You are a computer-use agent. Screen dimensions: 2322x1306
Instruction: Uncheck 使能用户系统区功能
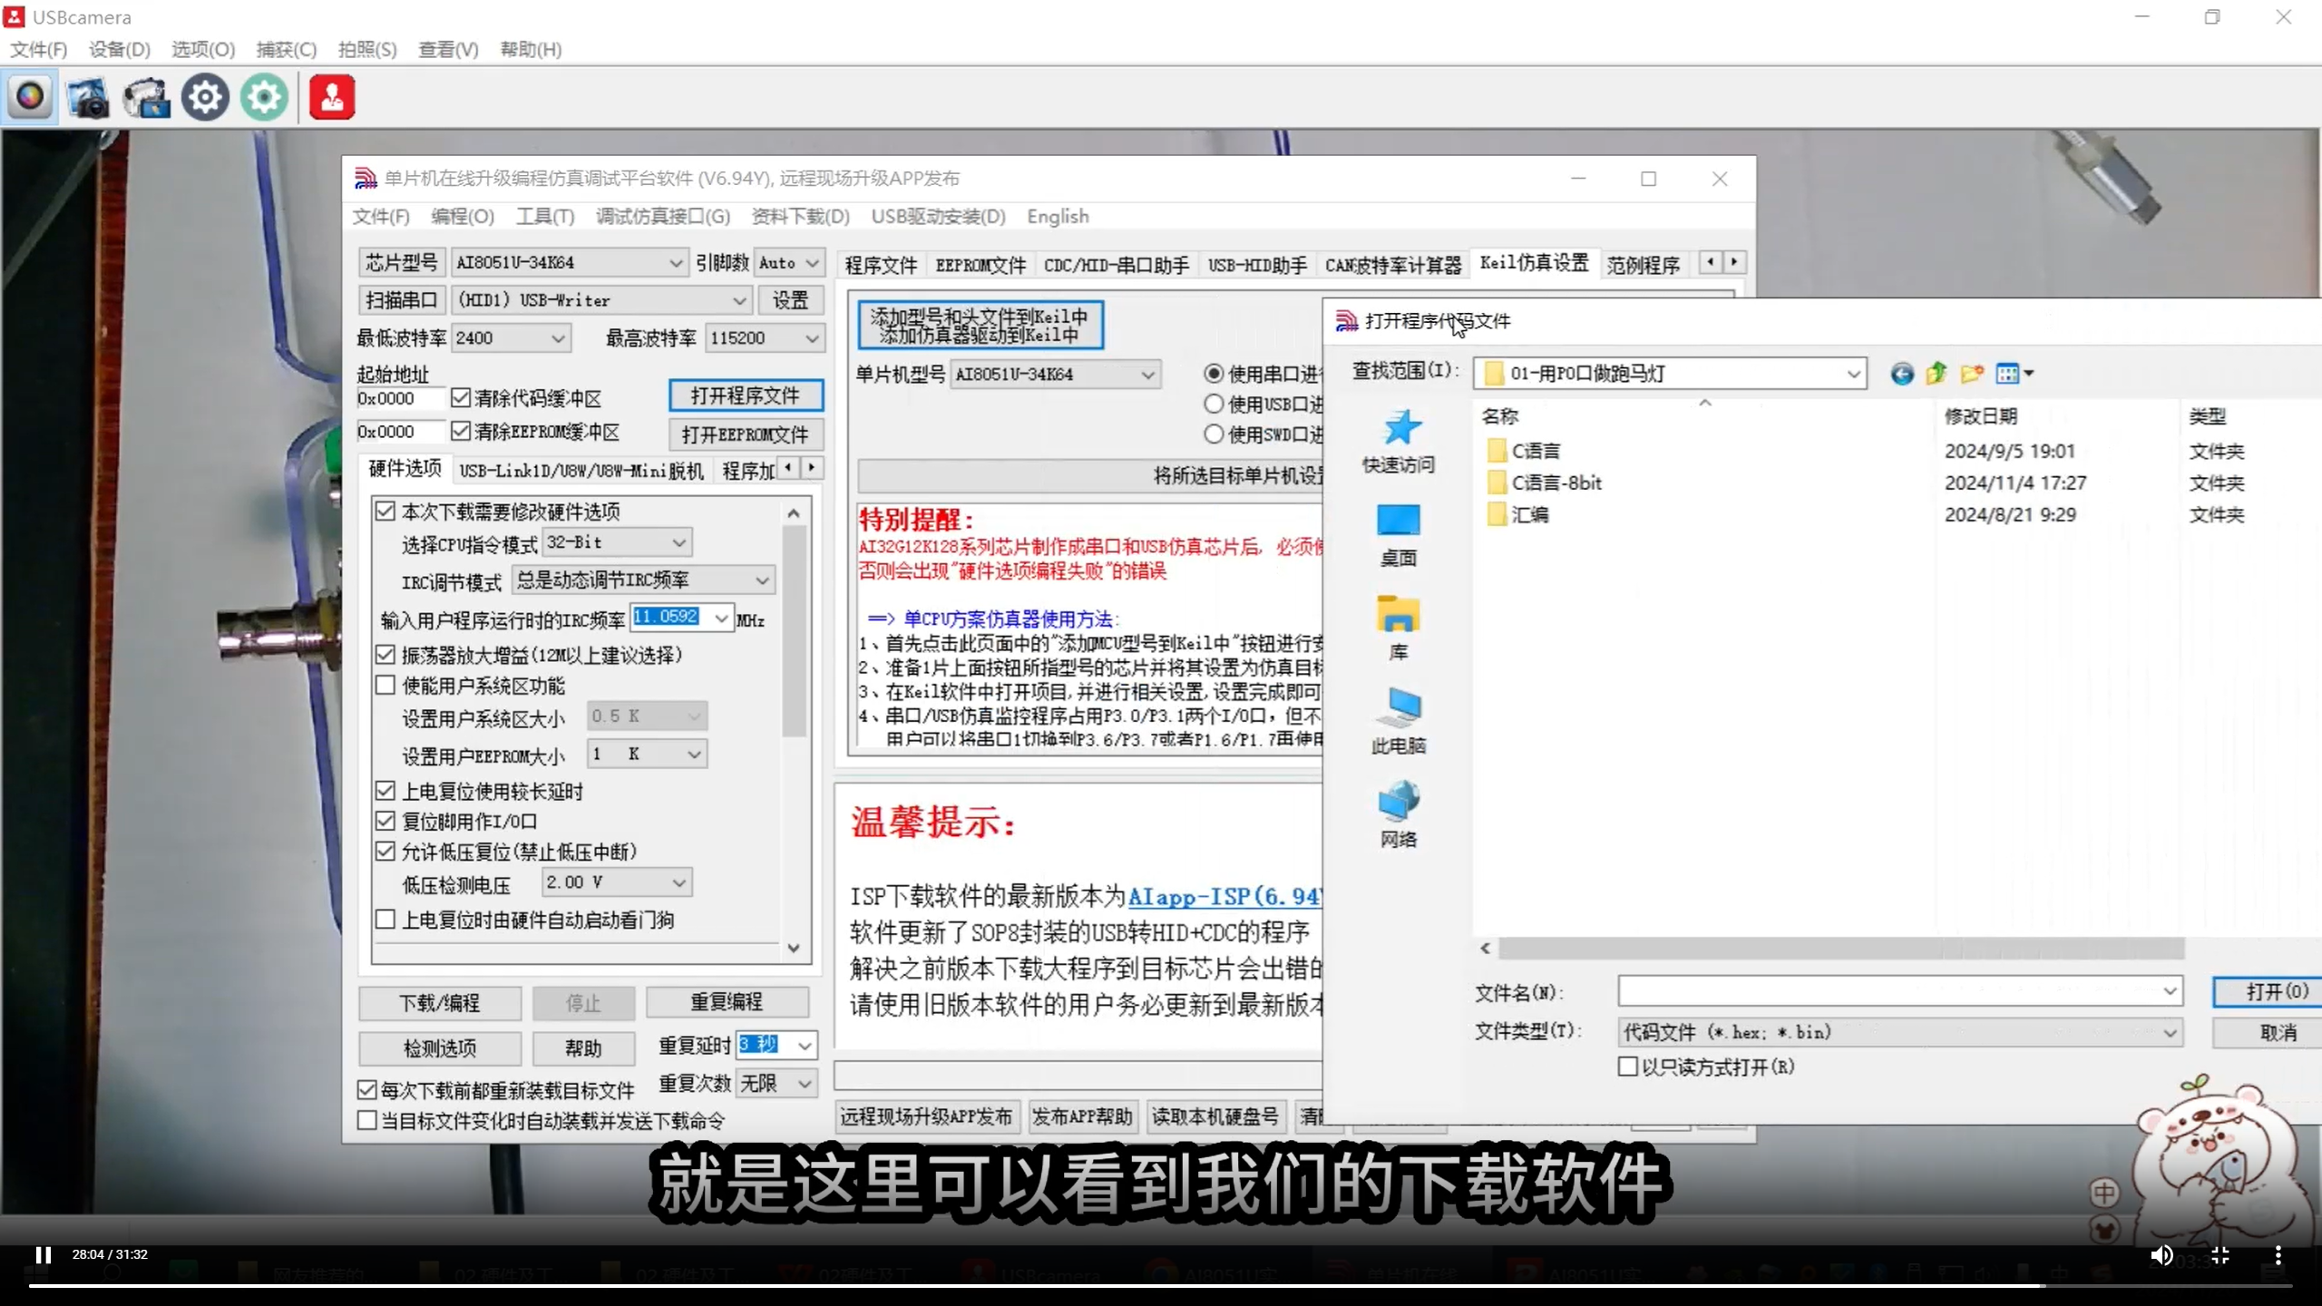(x=385, y=686)
